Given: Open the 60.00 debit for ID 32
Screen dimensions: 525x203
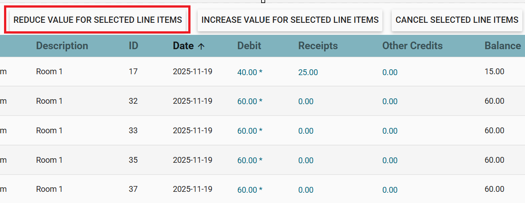Looking at the screenshot, I should (247, 101).
